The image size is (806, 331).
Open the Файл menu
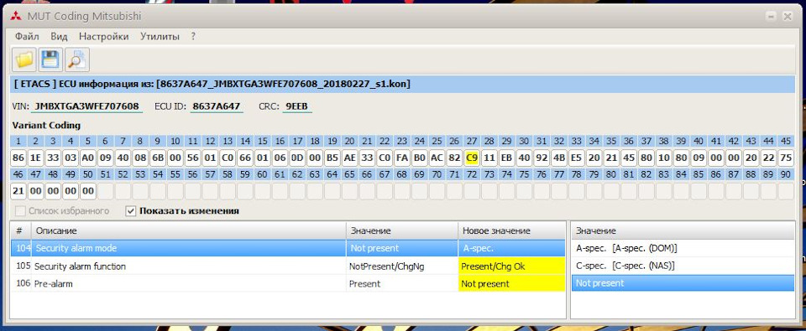(27, 36)
